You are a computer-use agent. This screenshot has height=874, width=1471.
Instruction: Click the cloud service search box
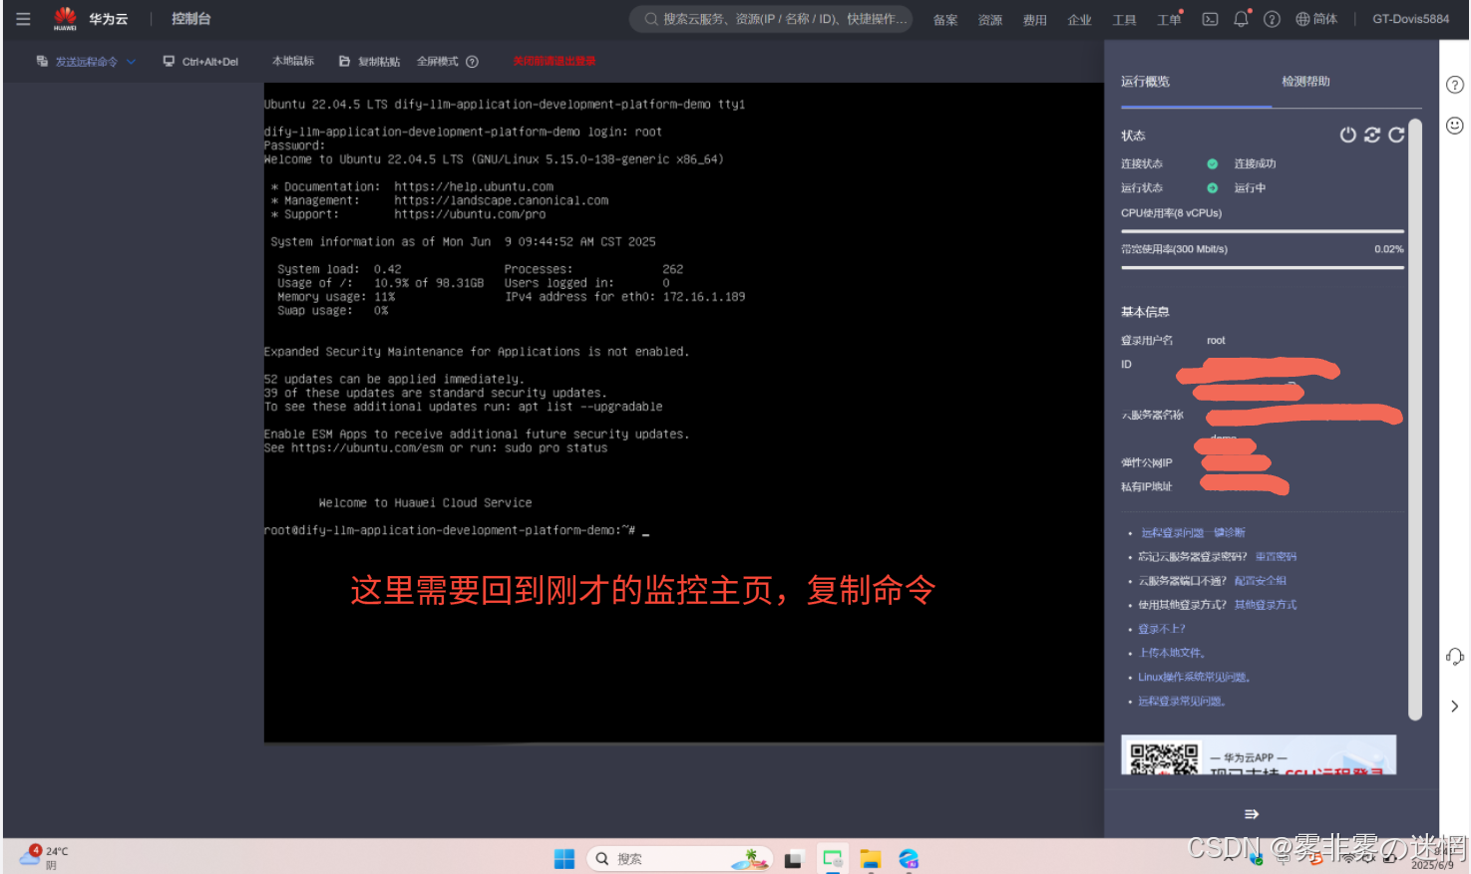771,19
